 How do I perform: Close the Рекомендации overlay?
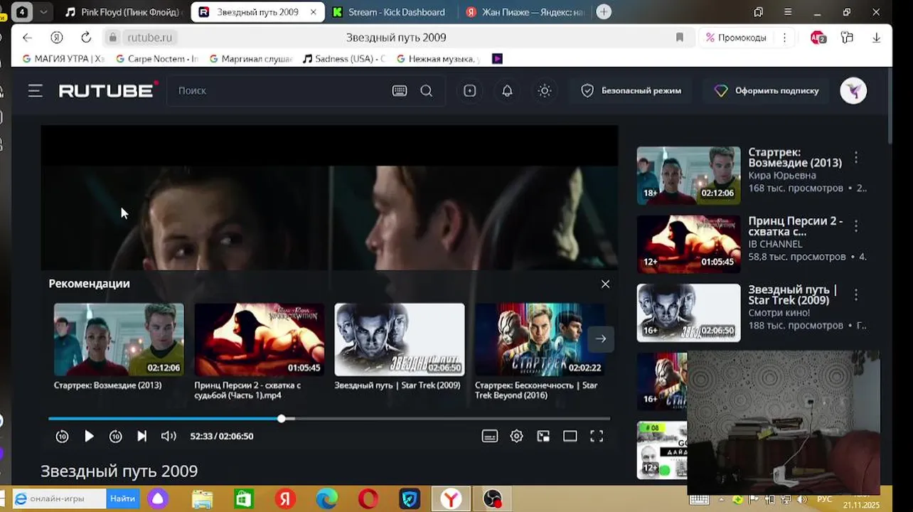pyautogui.click(x=605, y=284)
